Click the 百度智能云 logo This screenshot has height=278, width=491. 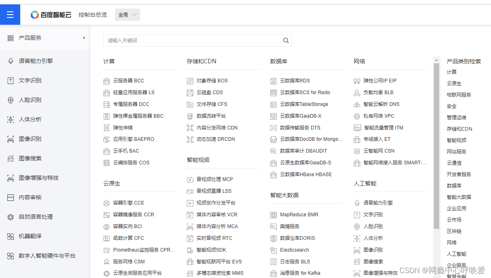(x=51, y=15)
